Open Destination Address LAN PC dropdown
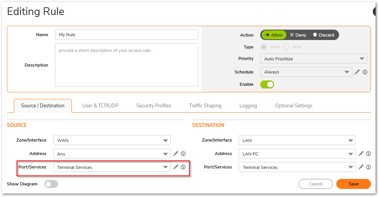 tap(297, 154)
